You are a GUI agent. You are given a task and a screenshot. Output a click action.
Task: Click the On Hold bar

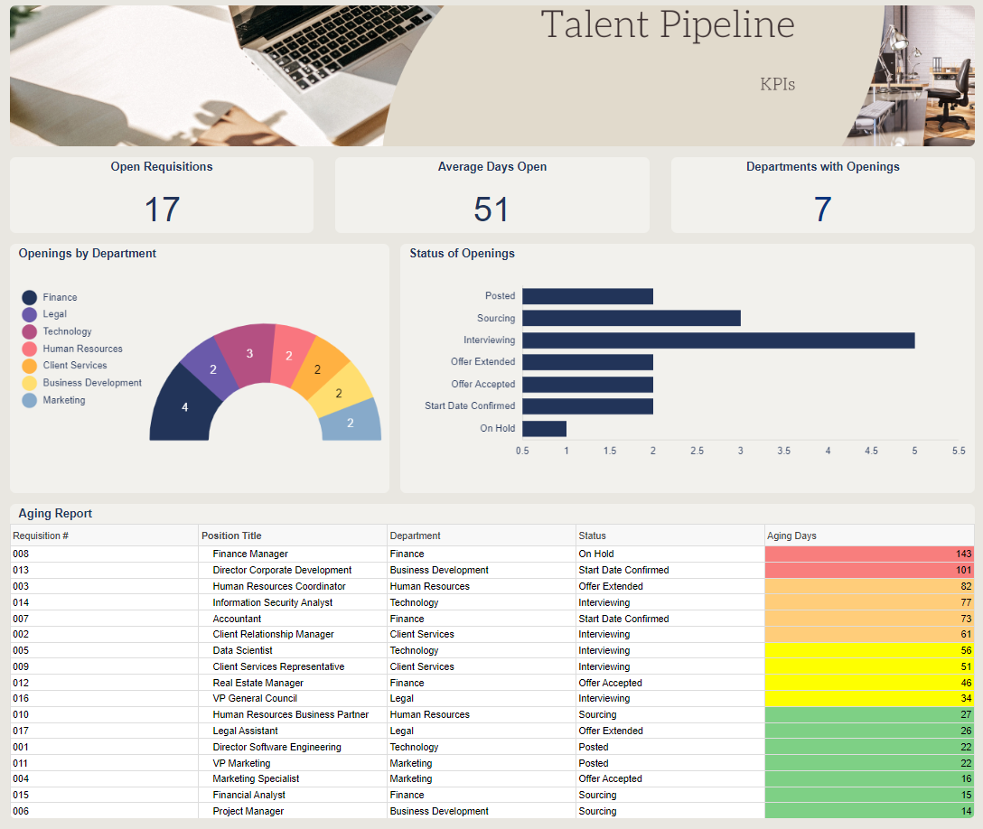(x=544, y=429)
